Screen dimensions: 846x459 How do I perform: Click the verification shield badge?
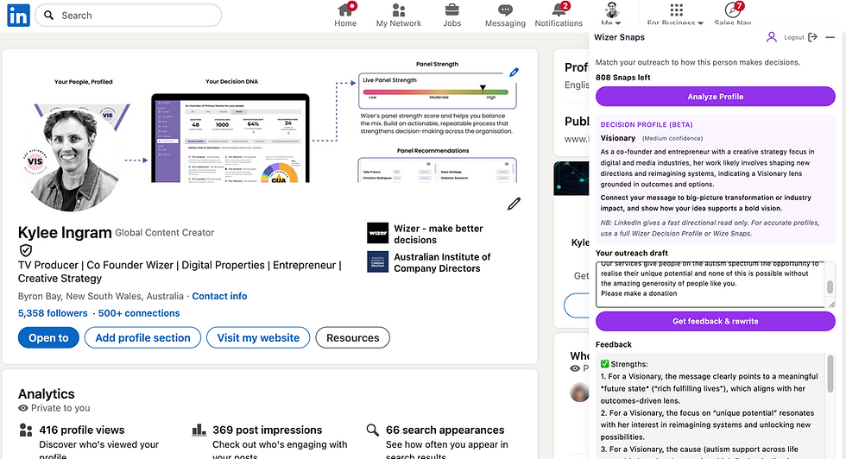tap(26, 250)
